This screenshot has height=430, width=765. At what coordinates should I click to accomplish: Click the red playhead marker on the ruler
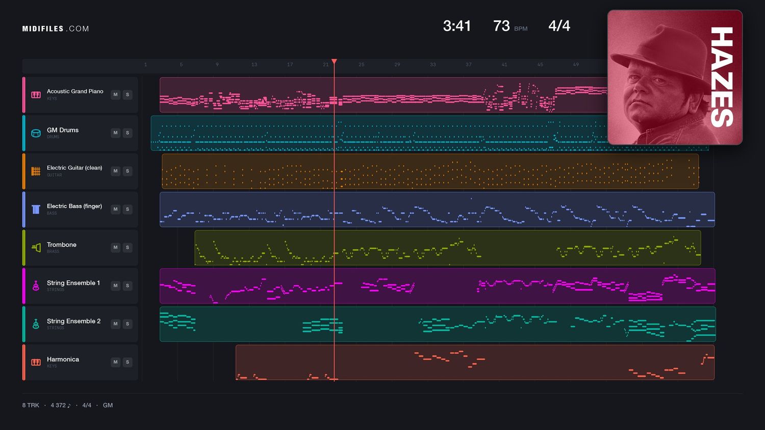tap(334, 62)
